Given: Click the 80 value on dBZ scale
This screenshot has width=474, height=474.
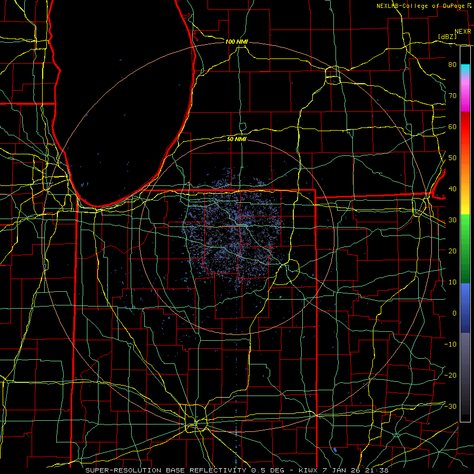Looking at the screenshot, I should click(452, 65).
